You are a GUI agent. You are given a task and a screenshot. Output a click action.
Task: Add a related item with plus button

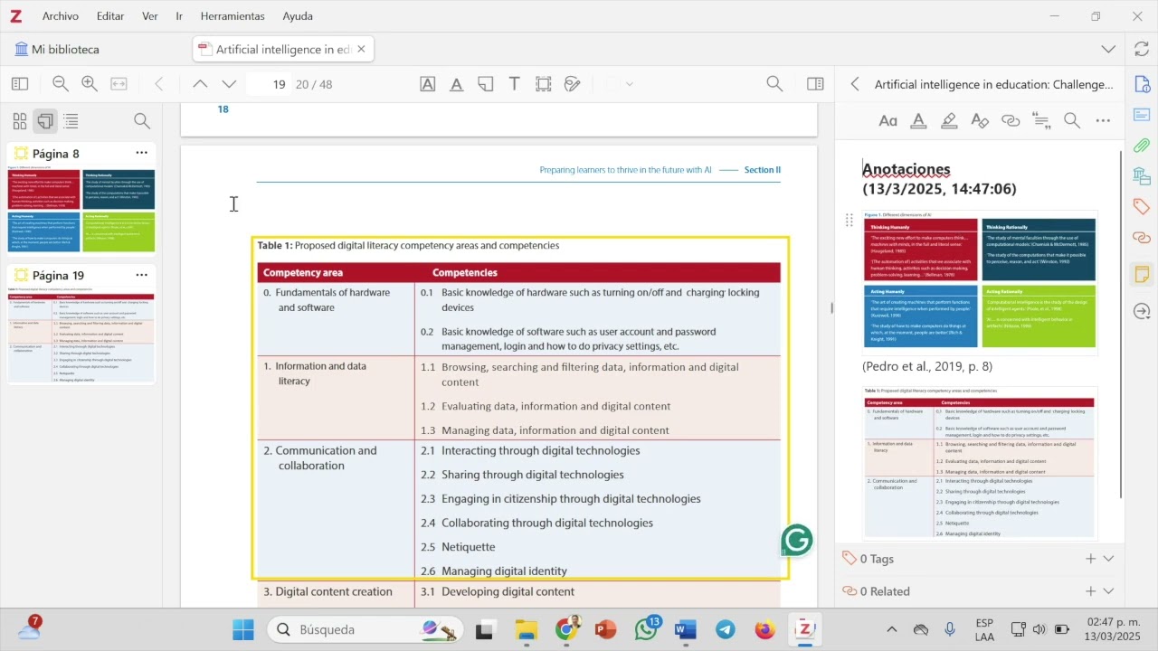tap(1090, 591)
